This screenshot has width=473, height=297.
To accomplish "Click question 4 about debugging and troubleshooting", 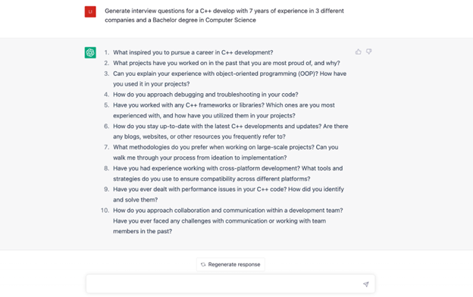I will [x=205, y=95].
